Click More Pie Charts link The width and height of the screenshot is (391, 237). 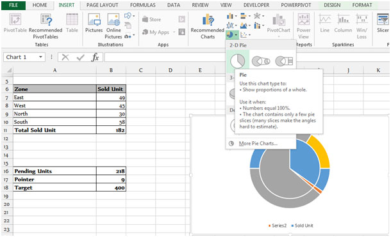[x=258, y=143]
